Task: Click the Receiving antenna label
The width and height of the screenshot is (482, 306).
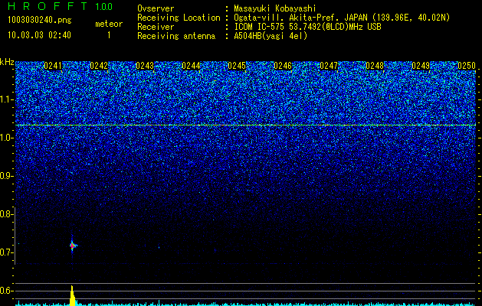Action: (176, 36)
